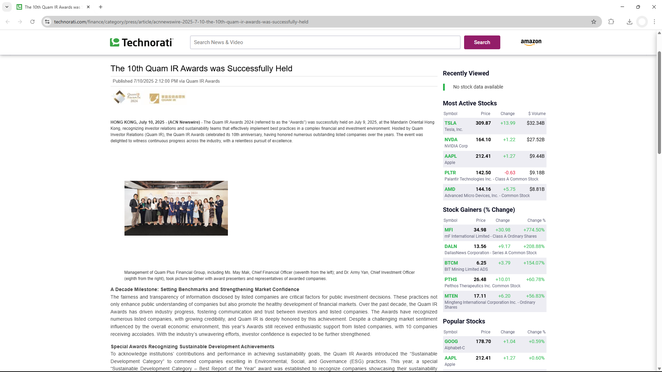Open a new browser tab
Image resolution: width=662 pixels, height=372 pixels.
101,7
